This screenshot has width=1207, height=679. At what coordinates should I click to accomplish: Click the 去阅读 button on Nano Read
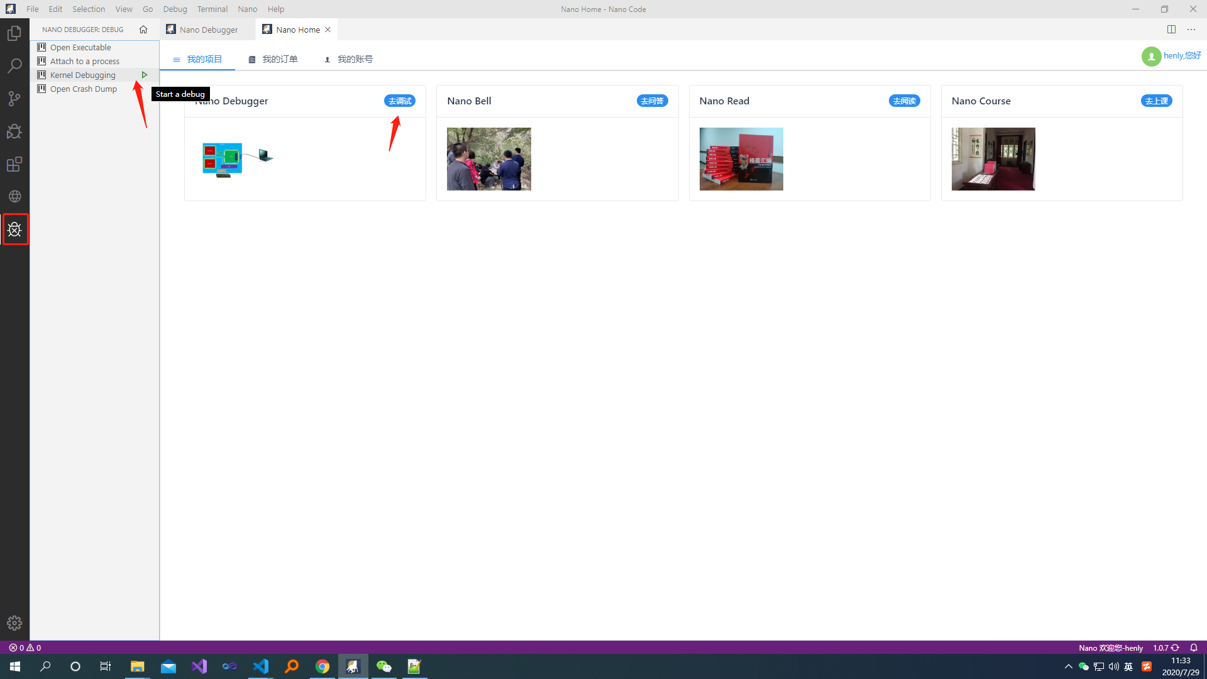[904, 101]
